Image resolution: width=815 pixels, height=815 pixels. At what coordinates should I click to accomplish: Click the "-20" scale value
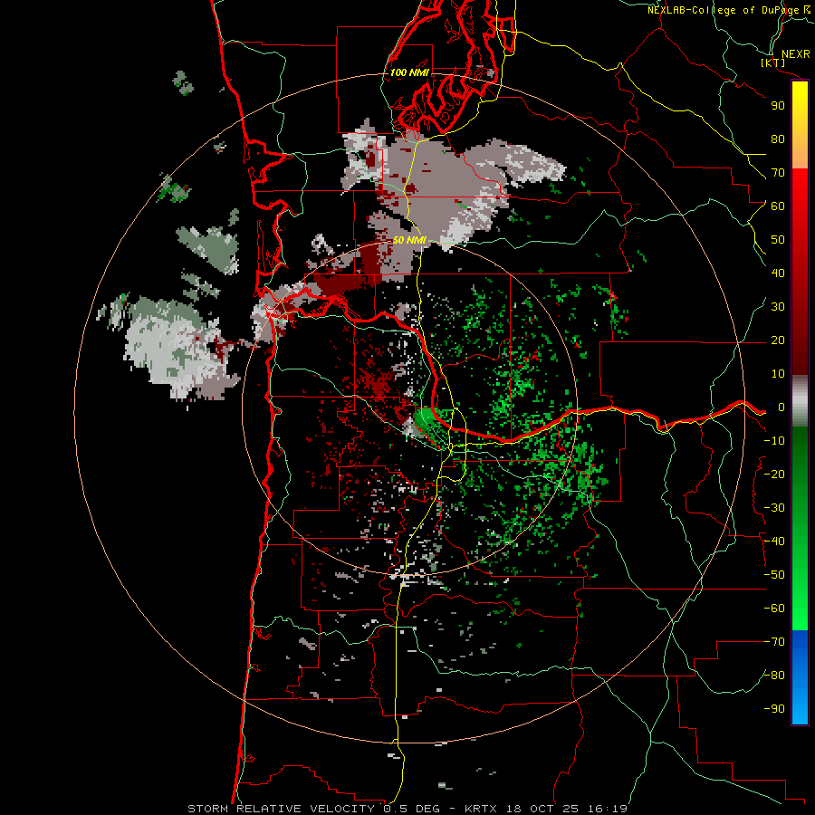pyautogui.click(x=774, y=475)
